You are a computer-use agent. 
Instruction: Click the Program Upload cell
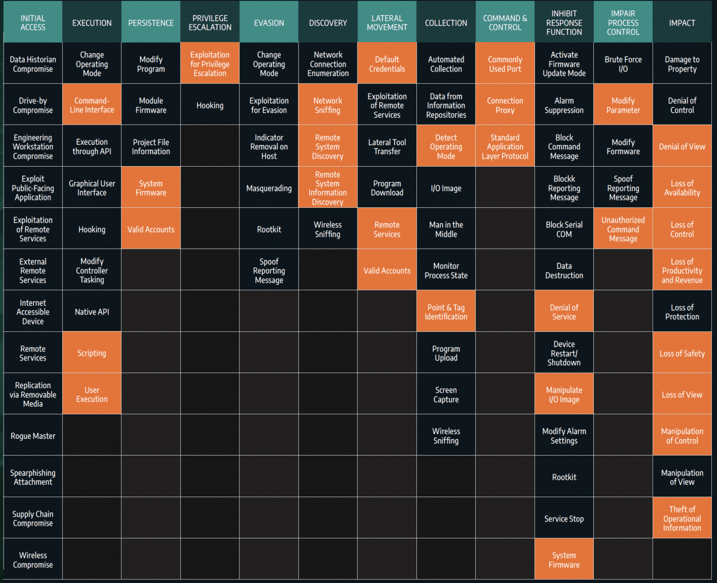[446, 352]
